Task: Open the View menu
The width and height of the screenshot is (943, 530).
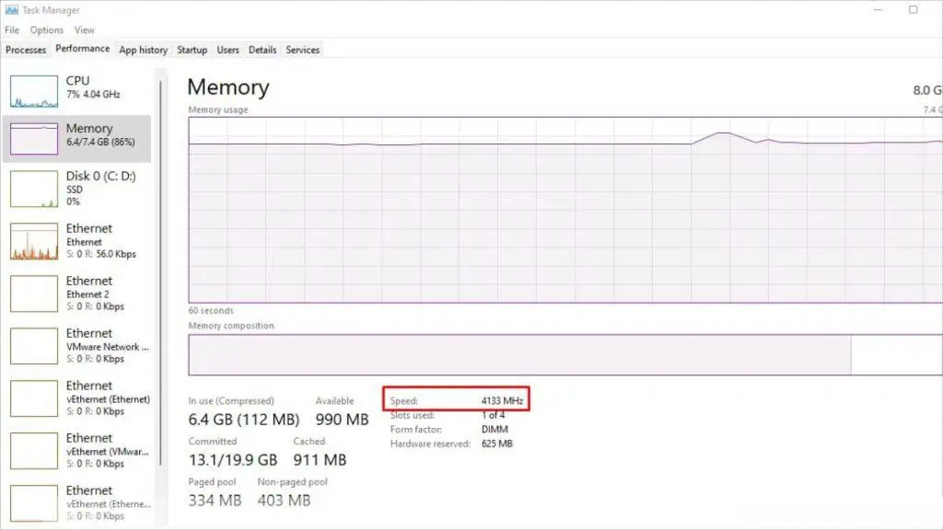Action: point(85,30)
